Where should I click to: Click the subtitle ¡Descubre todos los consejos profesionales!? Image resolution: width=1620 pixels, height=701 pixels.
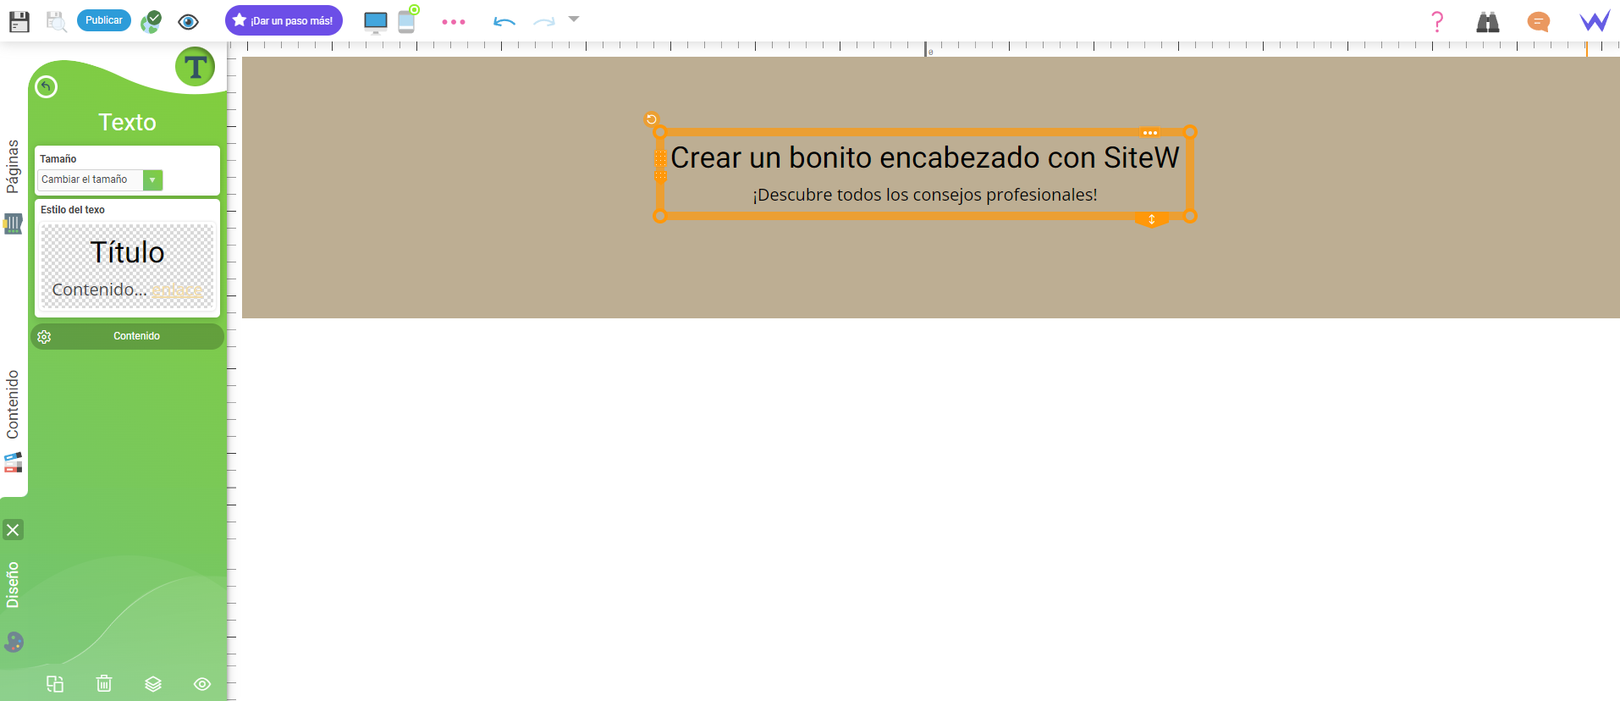[x=925, y=195]
